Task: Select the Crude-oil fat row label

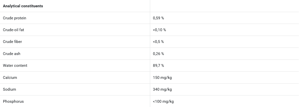Action: click(x=14, y=30)
